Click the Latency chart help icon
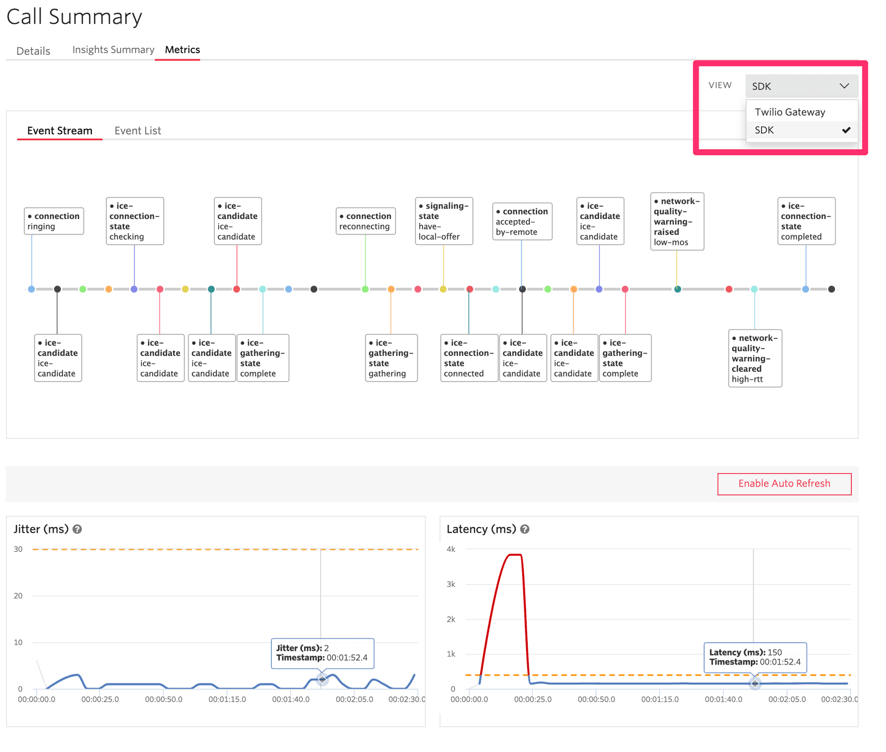 [524, 529]
